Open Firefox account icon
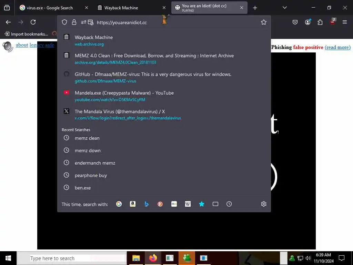 [x=307, y=22]
